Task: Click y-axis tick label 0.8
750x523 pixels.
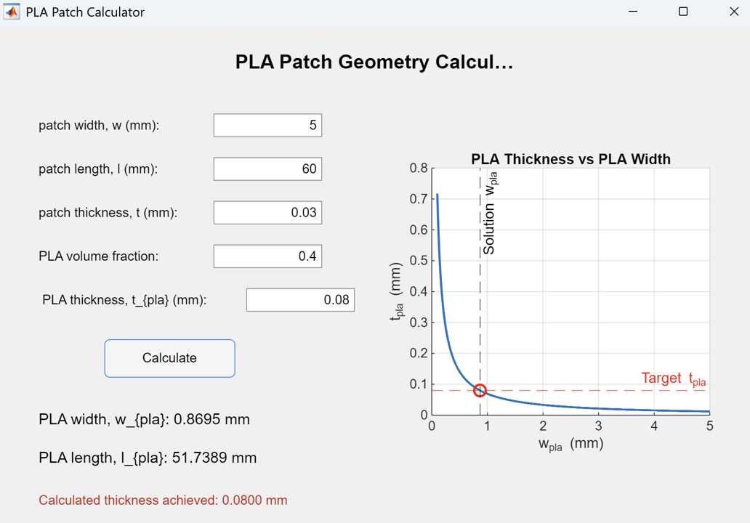Action: (x=419, y=169)
